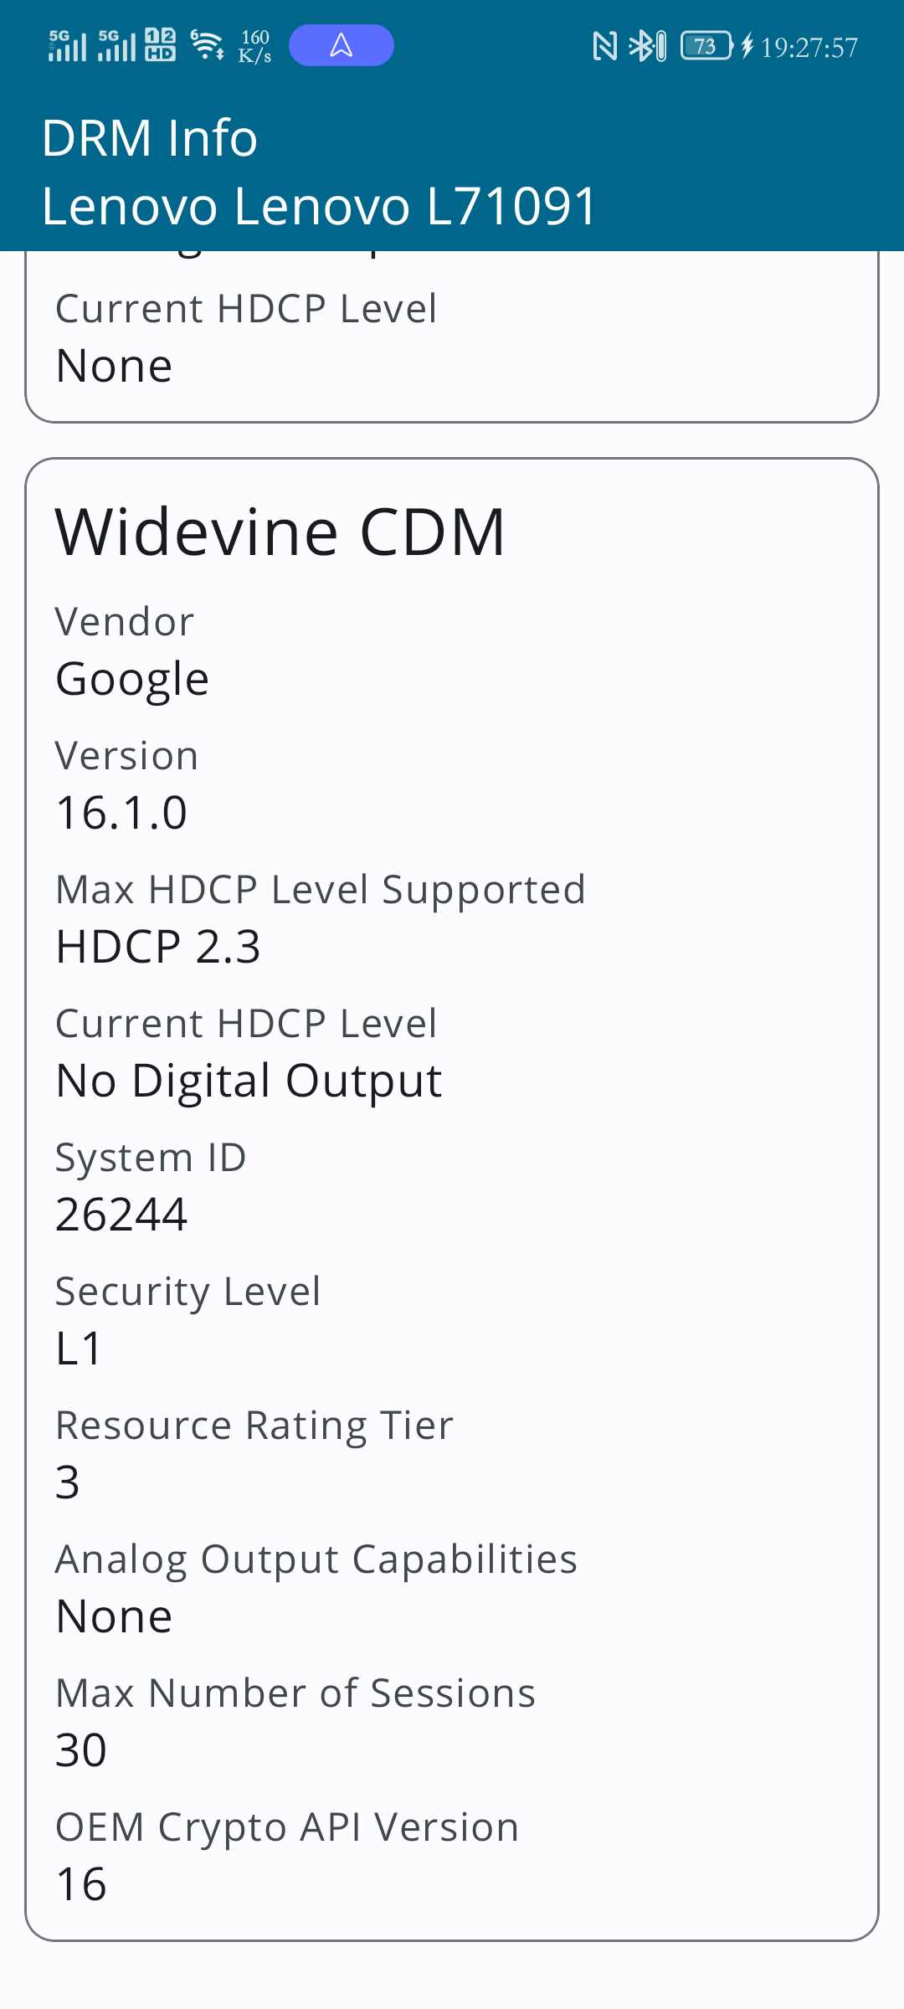Tap the Security Level L1 value
The image size is (904, 2009).
(x=79, y=1349)
